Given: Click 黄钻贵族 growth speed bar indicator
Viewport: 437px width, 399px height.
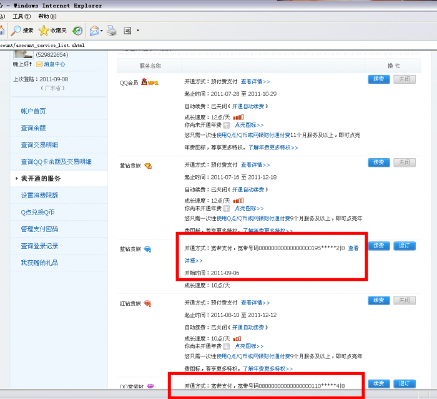Looking at the screenshot, I should (x=238, y=201).
